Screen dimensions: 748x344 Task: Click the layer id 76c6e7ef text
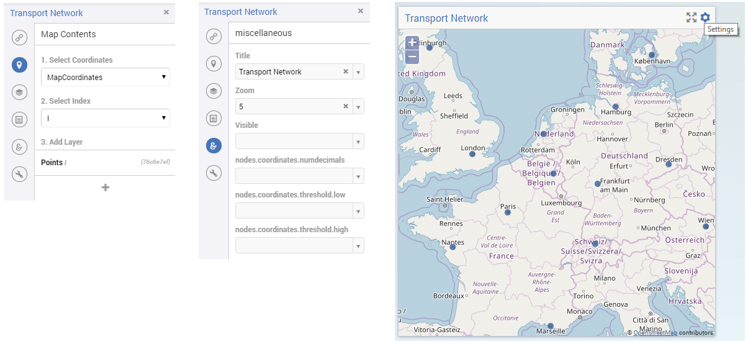(x=155, y=163)
